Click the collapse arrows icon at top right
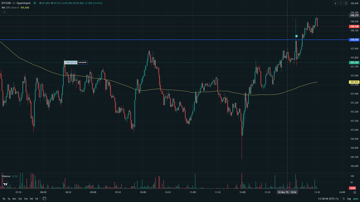The width and height of the screenshot is (360, 202). [340, 3]
